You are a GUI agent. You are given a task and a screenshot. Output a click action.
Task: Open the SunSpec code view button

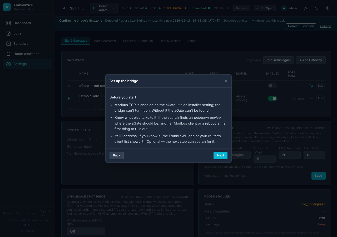(264, 8)
